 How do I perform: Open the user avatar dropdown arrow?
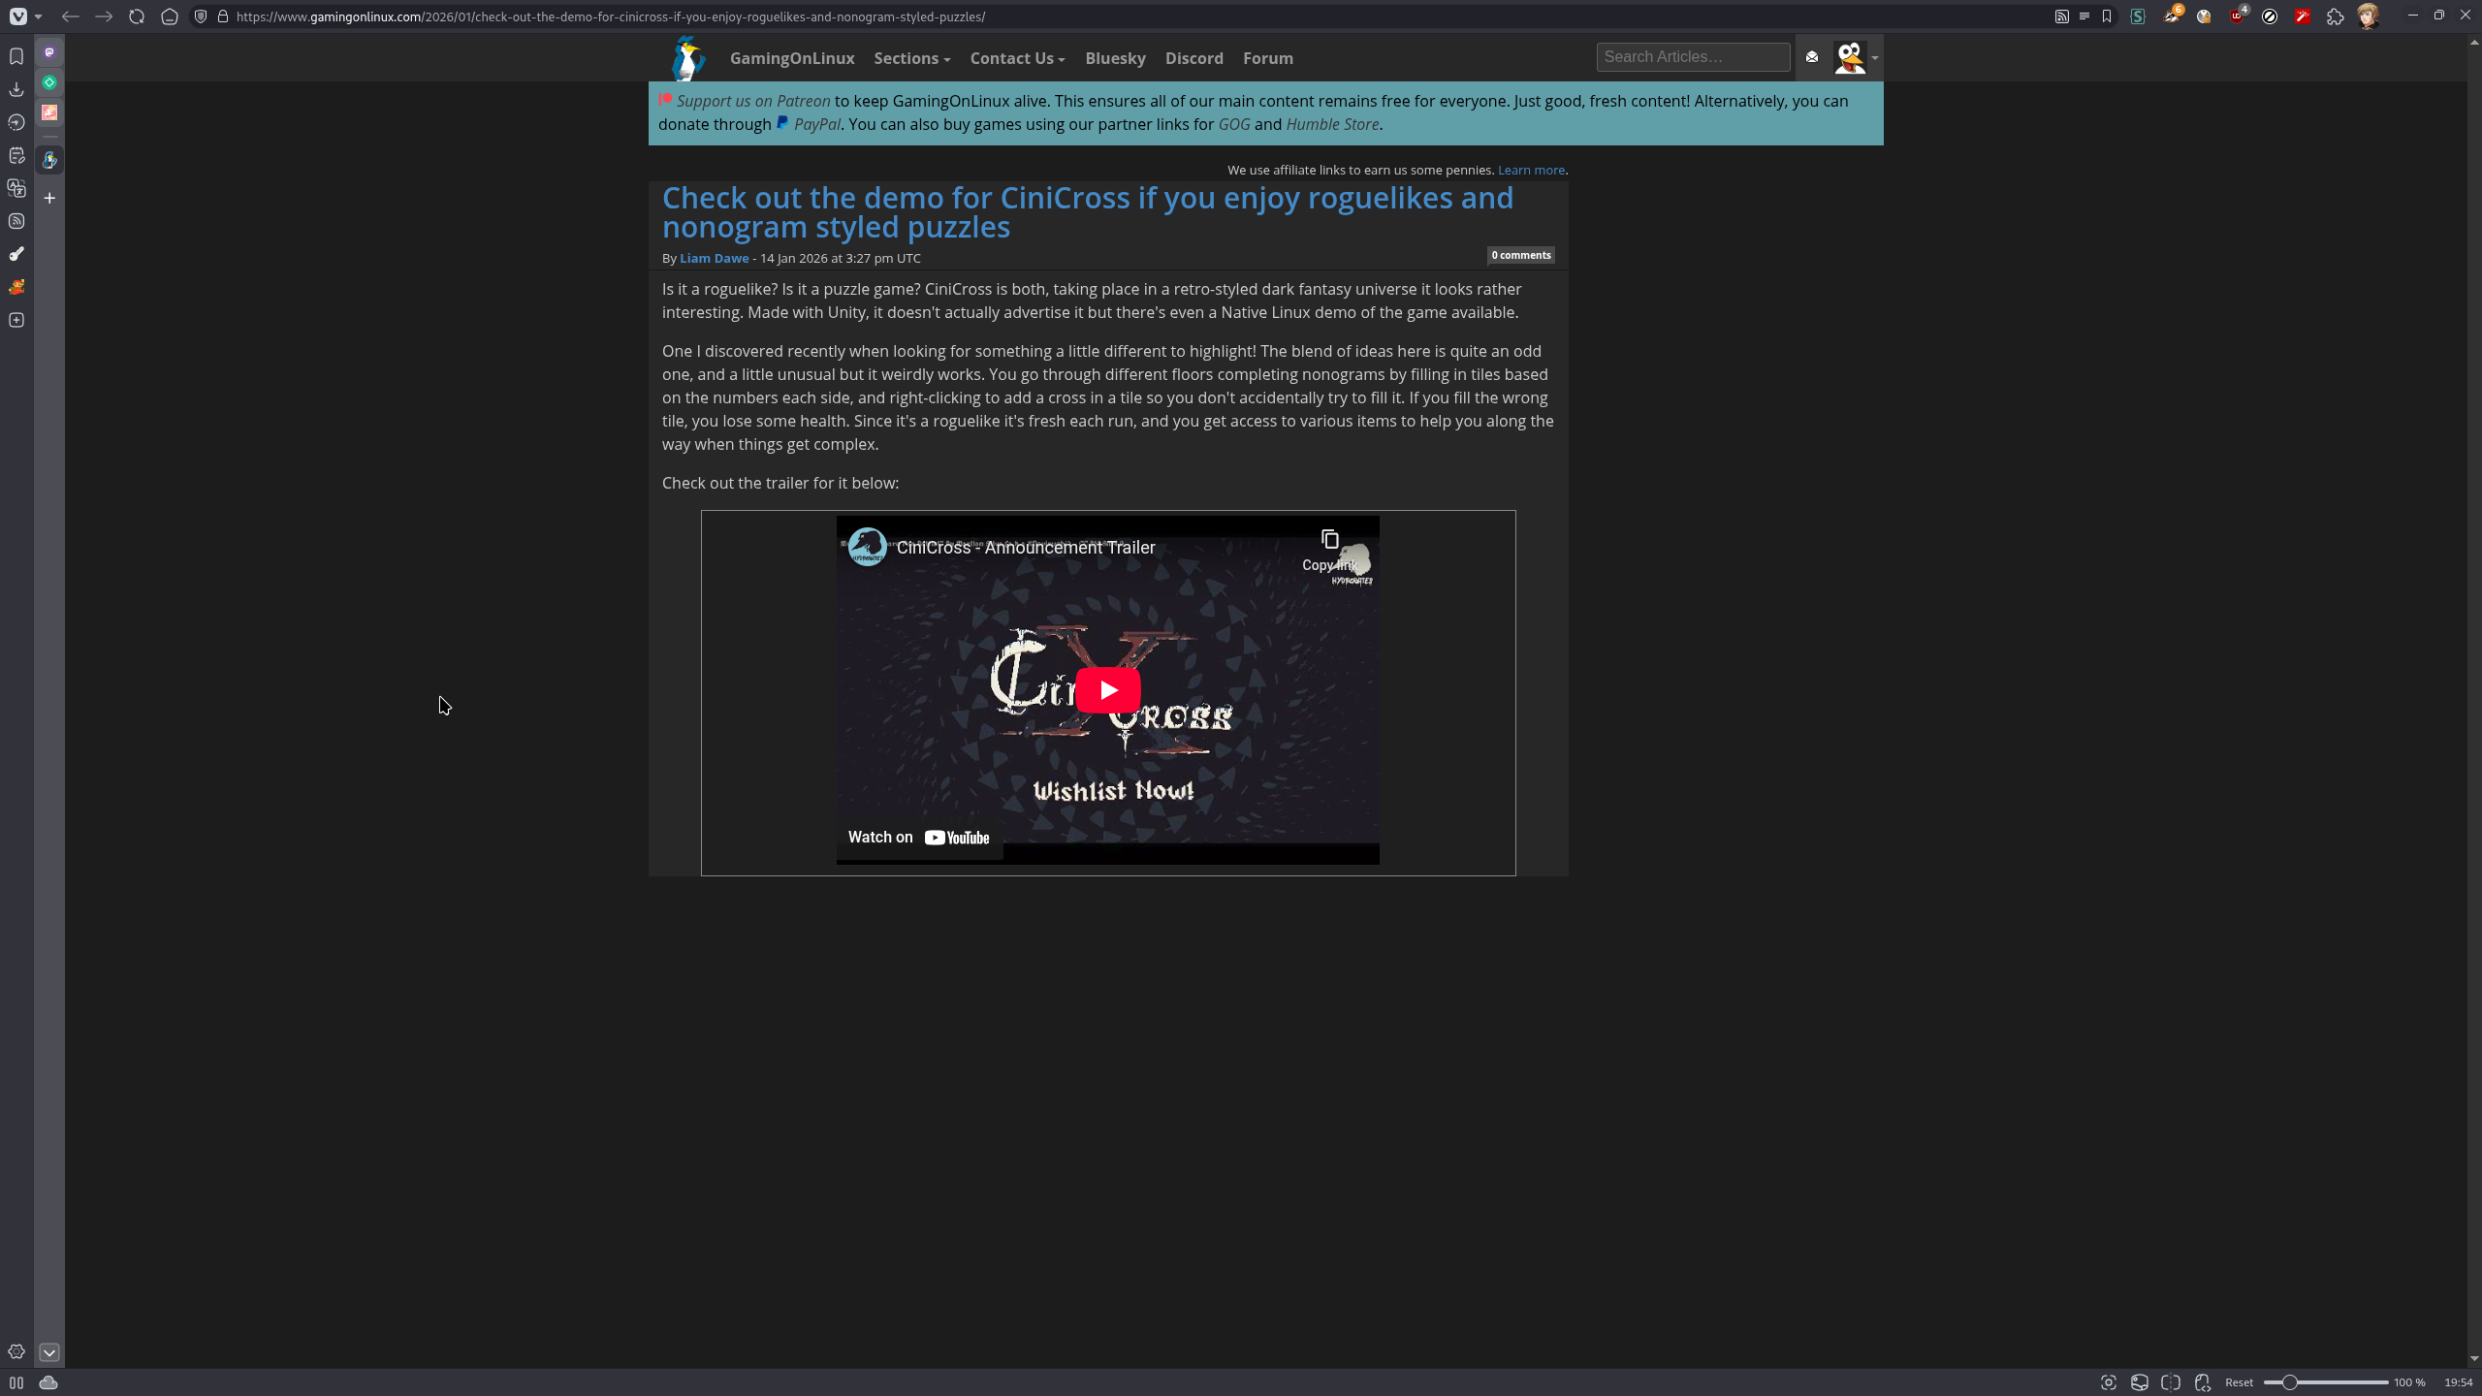point(1875,58)
